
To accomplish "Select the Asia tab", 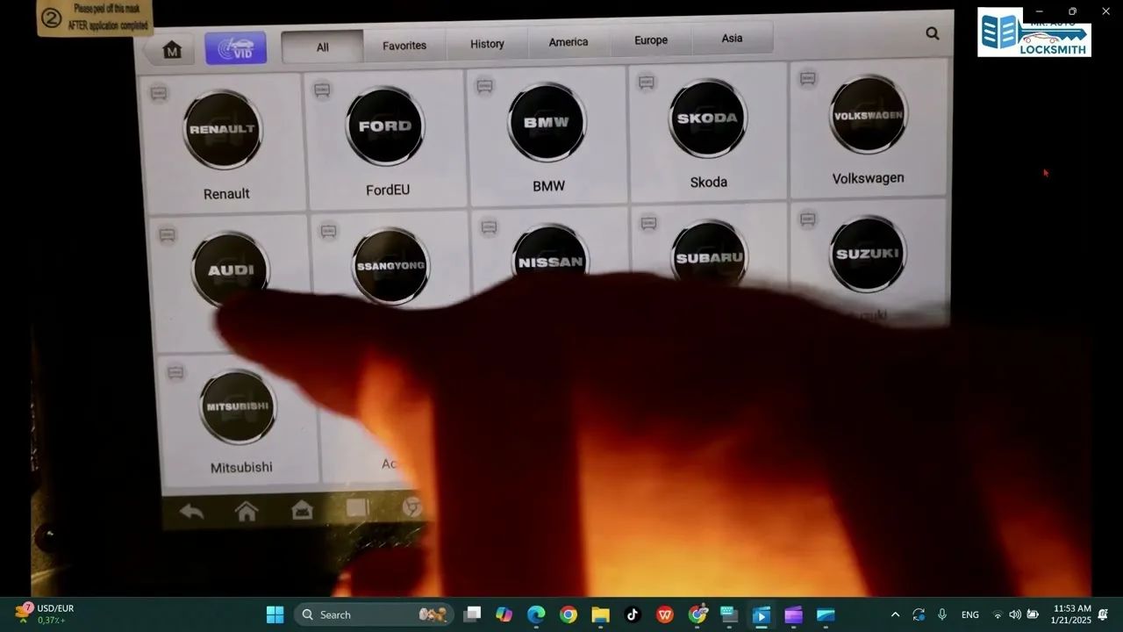I will (x=732, y=39).
